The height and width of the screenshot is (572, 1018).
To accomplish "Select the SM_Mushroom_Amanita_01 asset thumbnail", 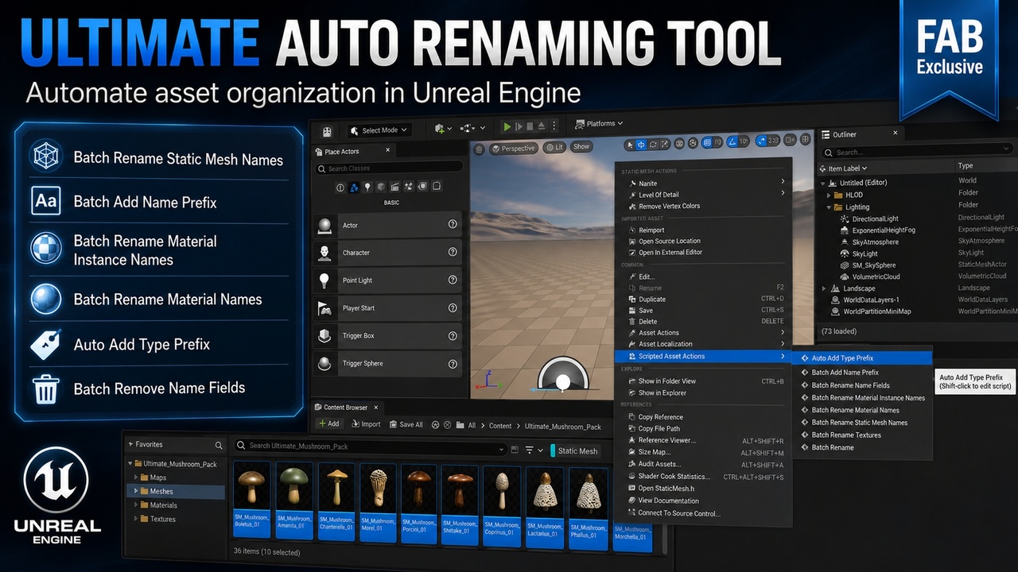I will [x=294, y=503].
